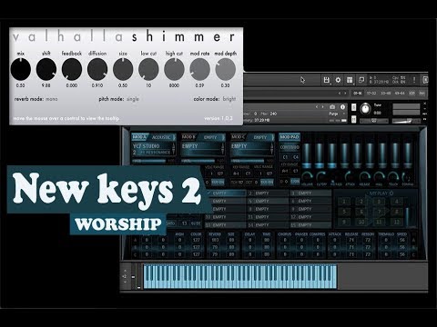Click Valhalla Shimmer mod rate knob
Image resolution: width=437 pixels, height=327 pixels.
(x=199, y=69)
